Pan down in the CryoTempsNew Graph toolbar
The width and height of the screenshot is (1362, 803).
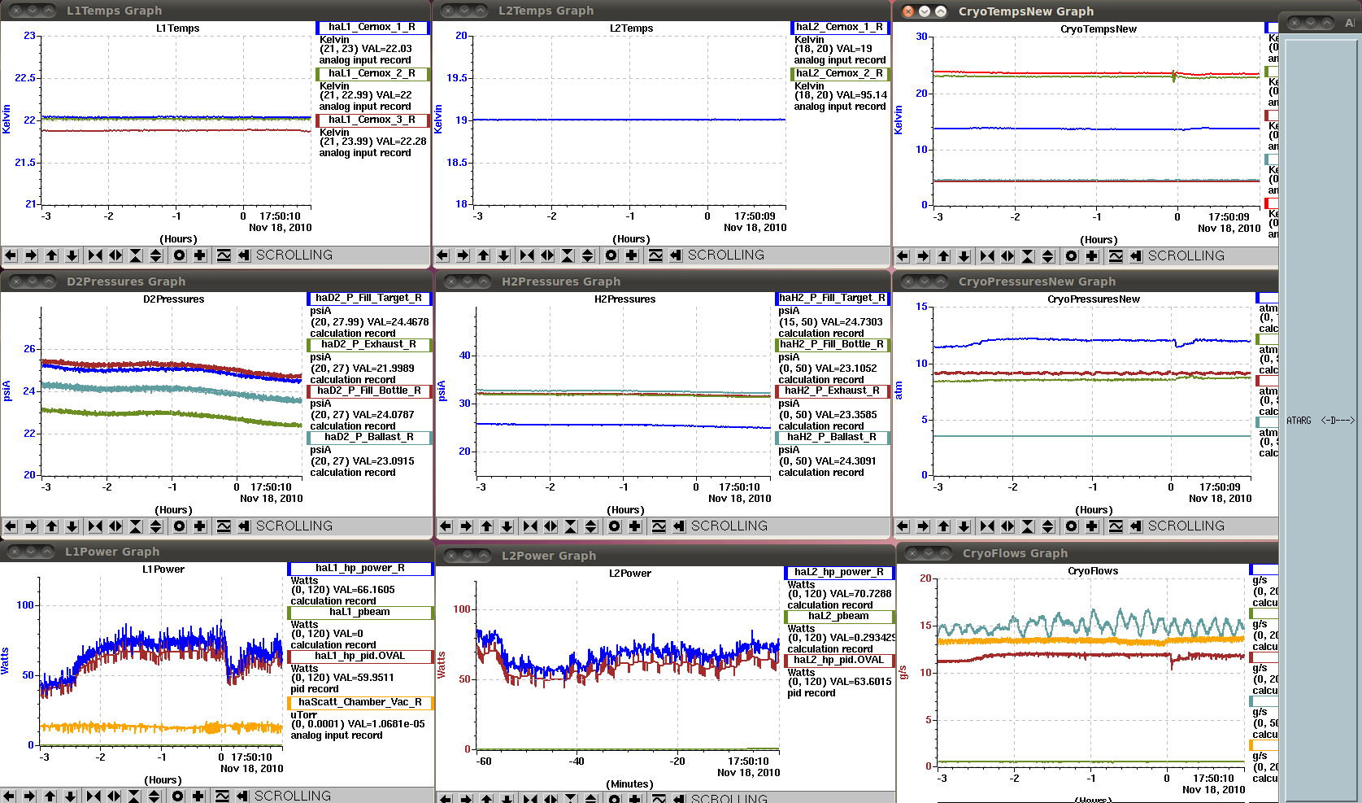pyautogui.click(x=964, y=256)
